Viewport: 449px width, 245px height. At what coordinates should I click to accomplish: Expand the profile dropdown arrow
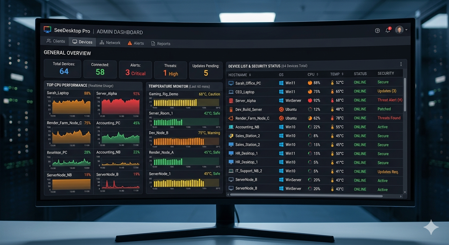pyautogui.click(x=406, y=30)
